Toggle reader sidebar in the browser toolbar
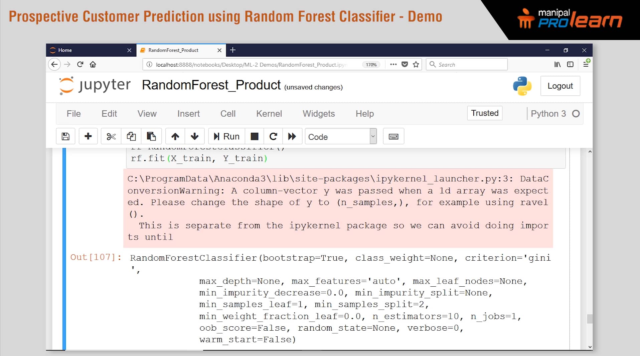This screenshot has width=640, height=356. click(570, 64)
